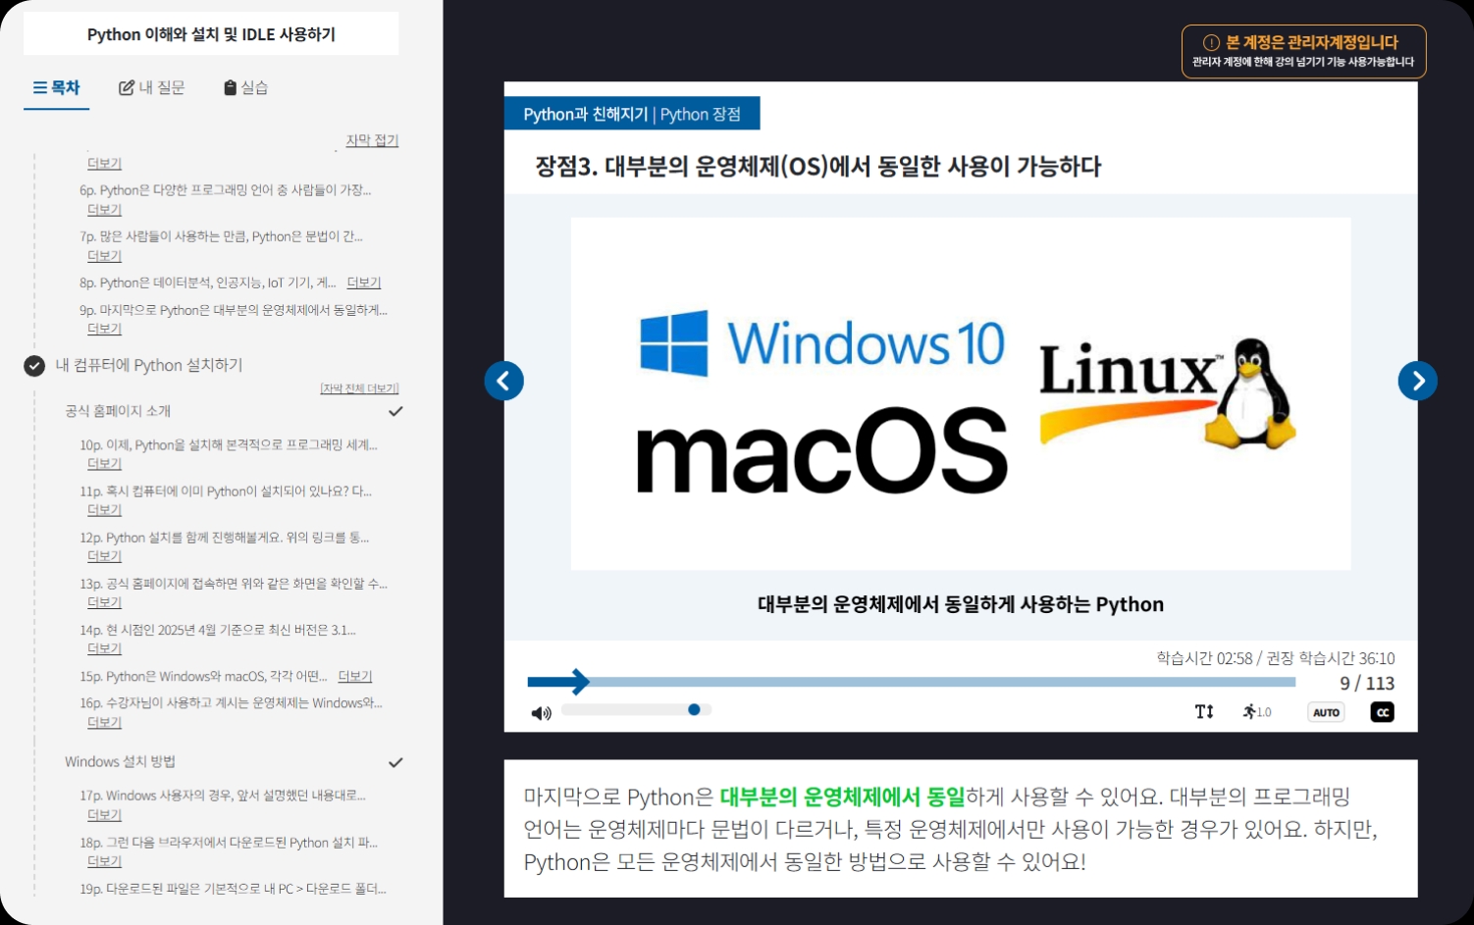Click the macOS logo on slide

point(822,451)
